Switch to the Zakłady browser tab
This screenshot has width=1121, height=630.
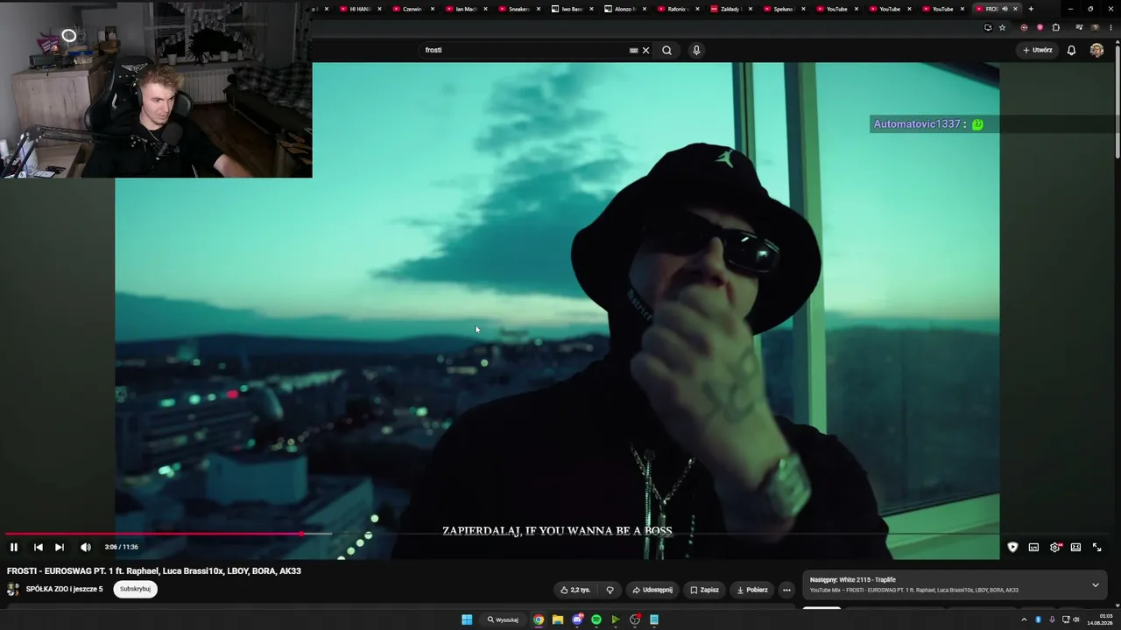pyautogui.click(x=730, y=9)
